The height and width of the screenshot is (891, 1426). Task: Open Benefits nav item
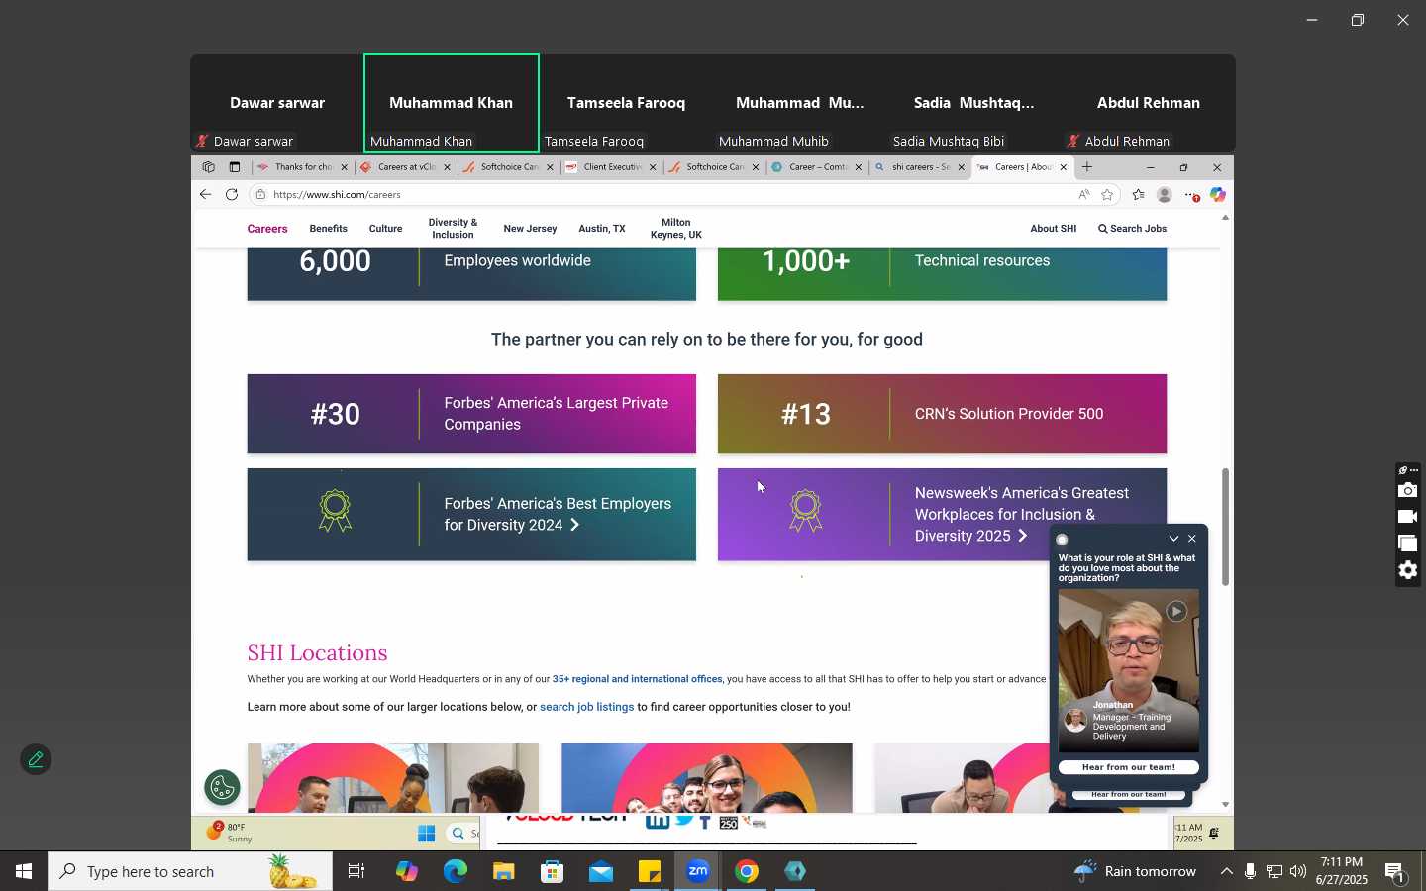point(328,229)
